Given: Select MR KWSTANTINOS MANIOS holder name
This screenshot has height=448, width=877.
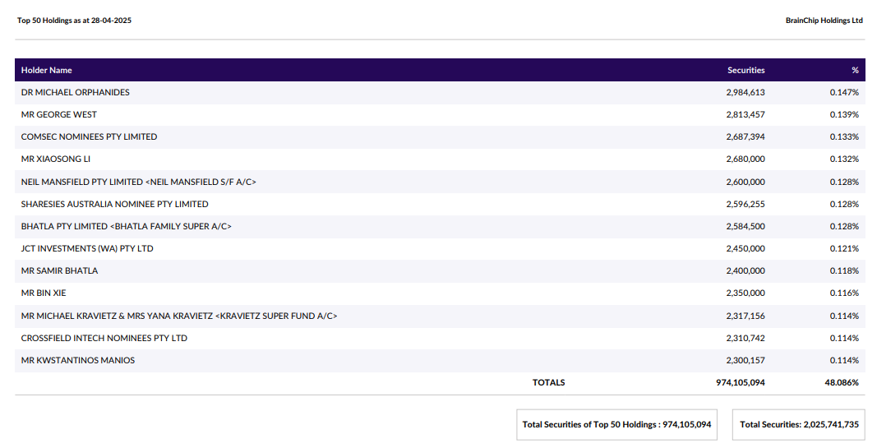Looking at the screenshot, I should tap(78, 360).
